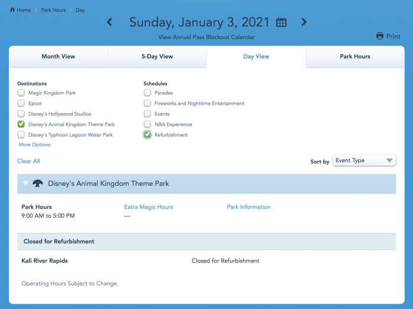Click Kali River Rapids' Closed for Refurbishment status
This screenshot has width=413, height=309.
(225, 261)
